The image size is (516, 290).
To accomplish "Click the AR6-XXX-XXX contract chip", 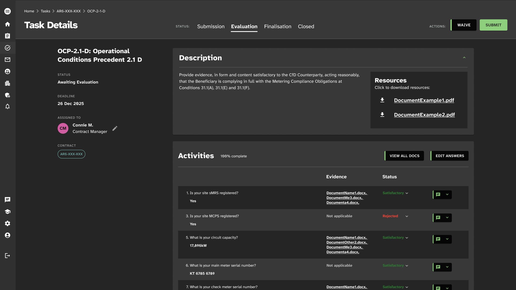I will click(x=71, y=154).
